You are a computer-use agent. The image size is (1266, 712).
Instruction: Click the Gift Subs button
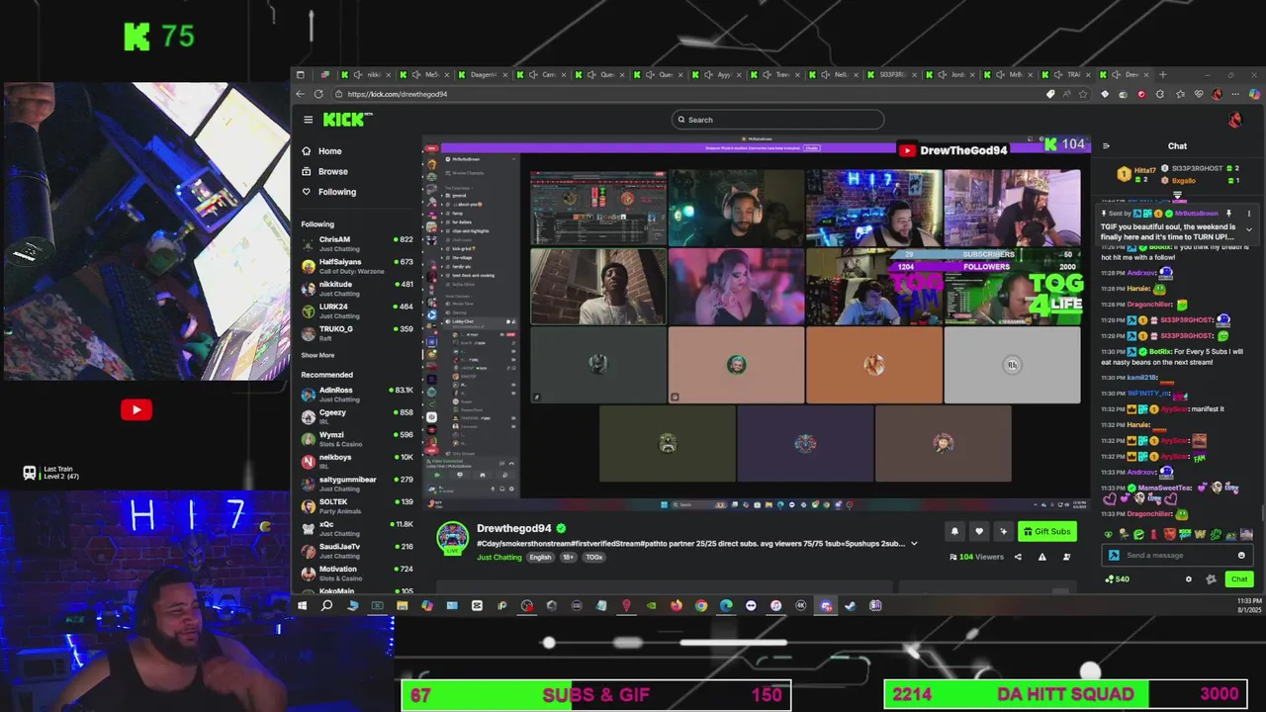[1047, 531]
